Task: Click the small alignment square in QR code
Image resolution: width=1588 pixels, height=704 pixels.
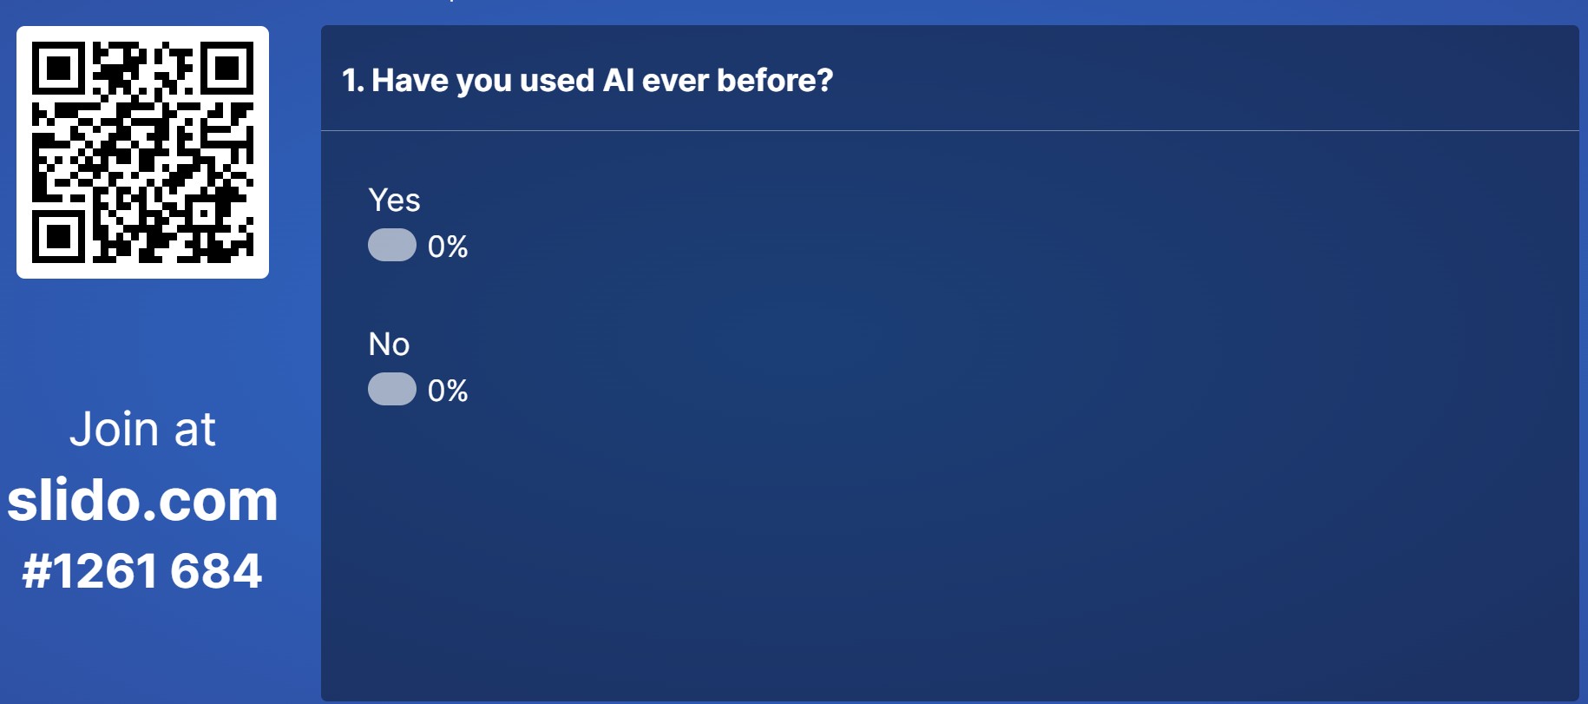Action: point(206,213)
